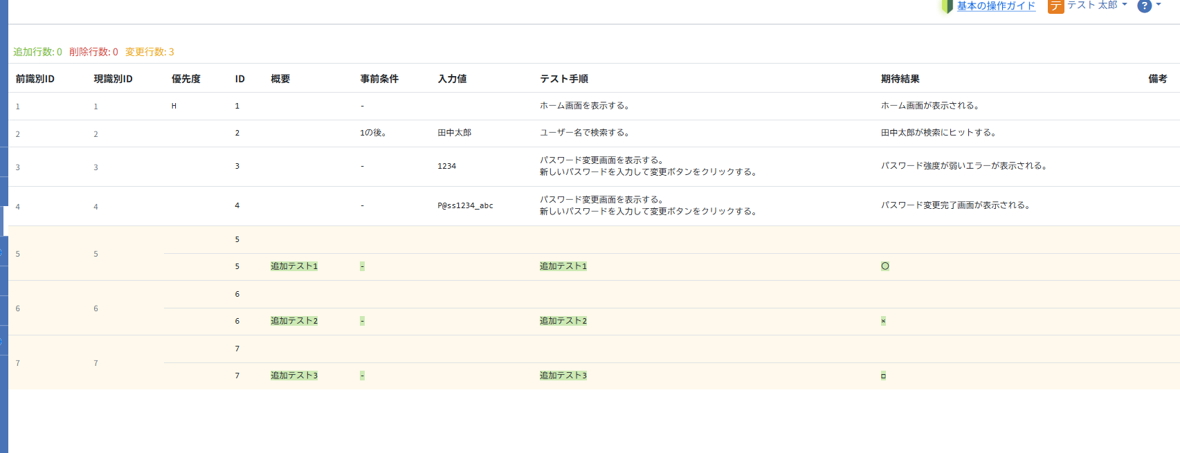Click the square expected result in row 7
The height and width of the screenshot is (453, 1180).
(883, 376)
